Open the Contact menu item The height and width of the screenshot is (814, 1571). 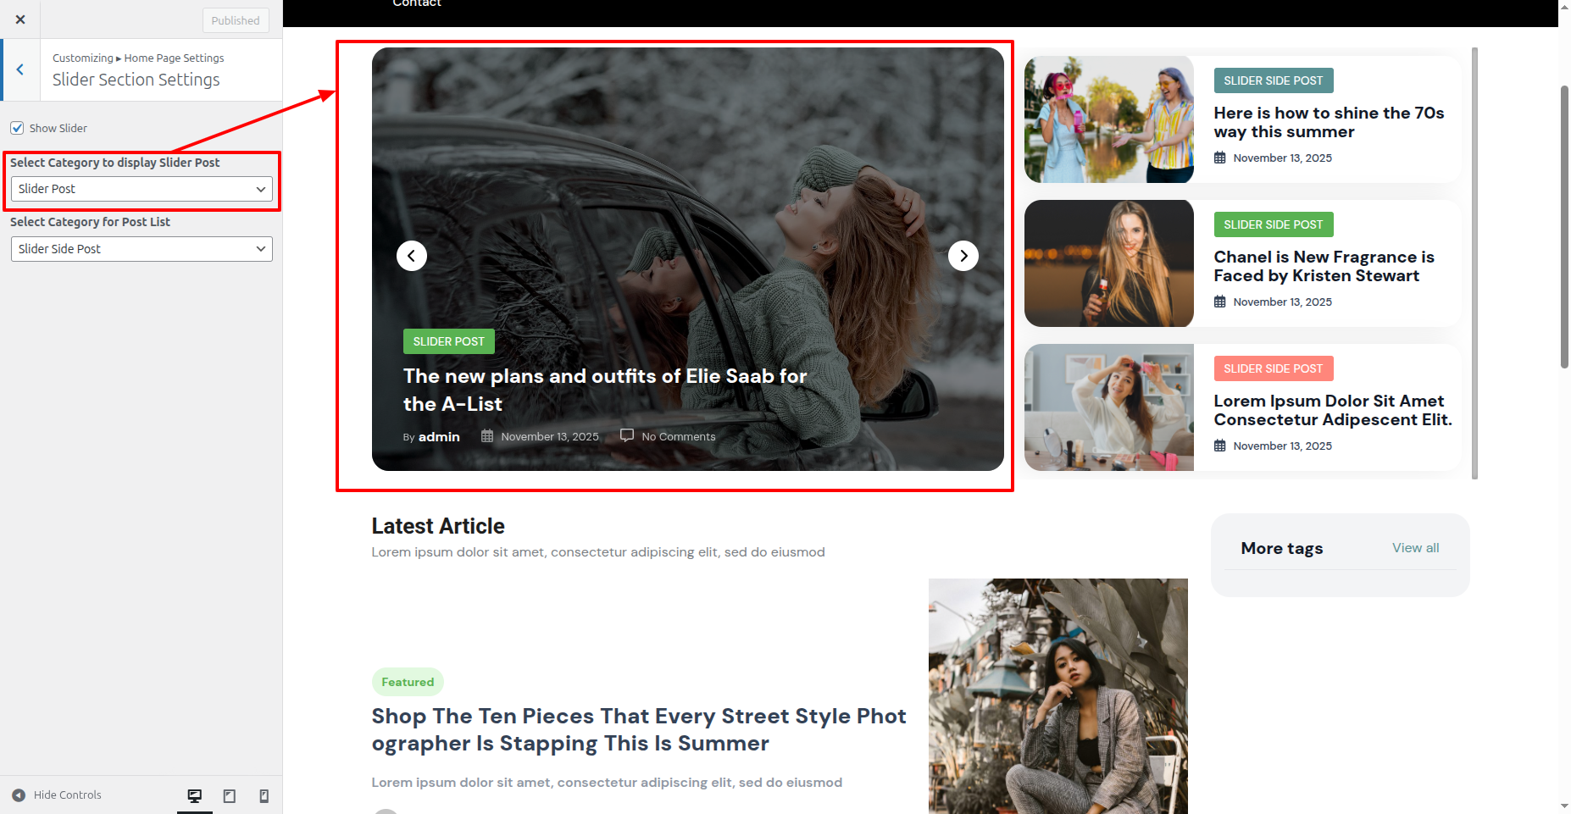[x=417, y=4]
